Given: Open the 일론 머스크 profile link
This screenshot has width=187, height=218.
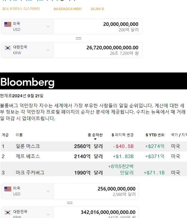Looking at the screenshot, I should click(x=28, y=146).
